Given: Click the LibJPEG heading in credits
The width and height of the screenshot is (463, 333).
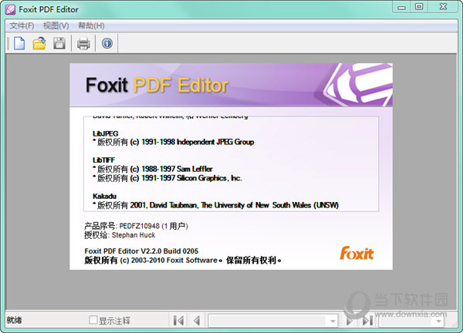Looking at the screenshot, I should tap(106, 133).
